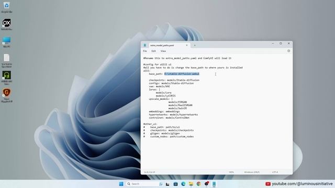The height and width of the screenshot is (188, 335).
Task: Click the 'models/LyCORIS' line
Action: [x=165, y=96]
